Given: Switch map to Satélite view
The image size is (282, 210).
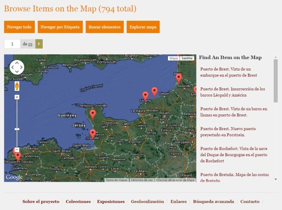Looking at the screenshot, I should coord(187,58).
